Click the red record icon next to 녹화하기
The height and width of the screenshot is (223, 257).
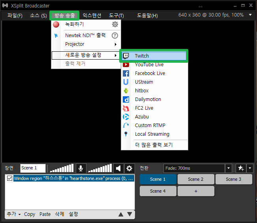[56, 24]
